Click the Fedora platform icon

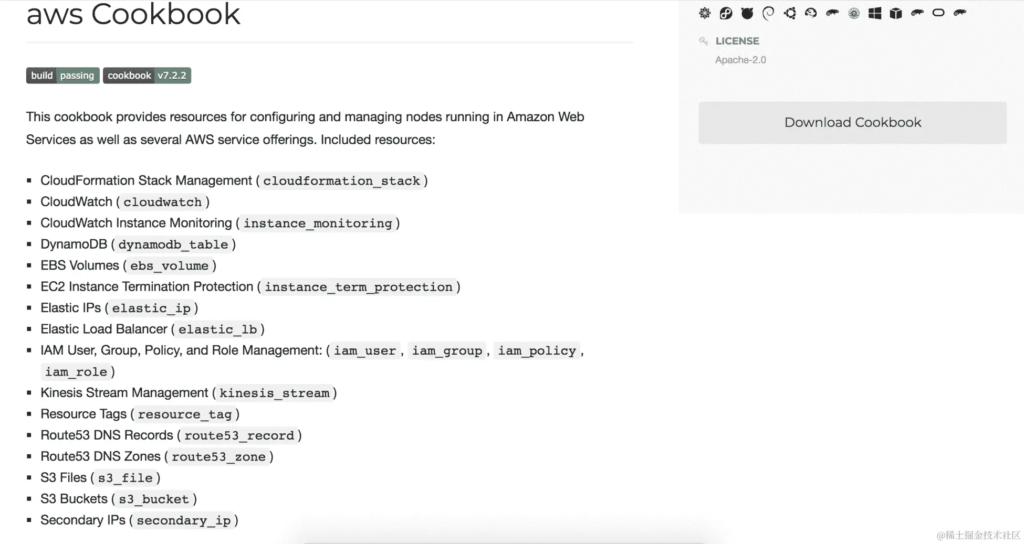tap(726, 13)
